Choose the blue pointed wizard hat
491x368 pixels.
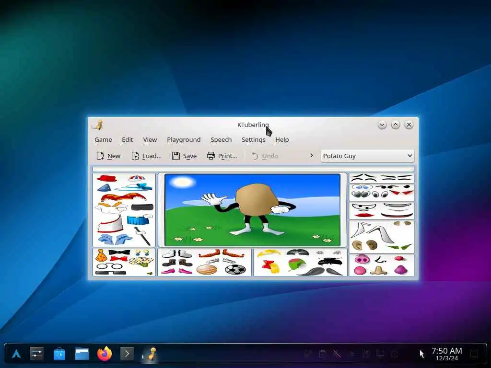(x=104, y=188)
